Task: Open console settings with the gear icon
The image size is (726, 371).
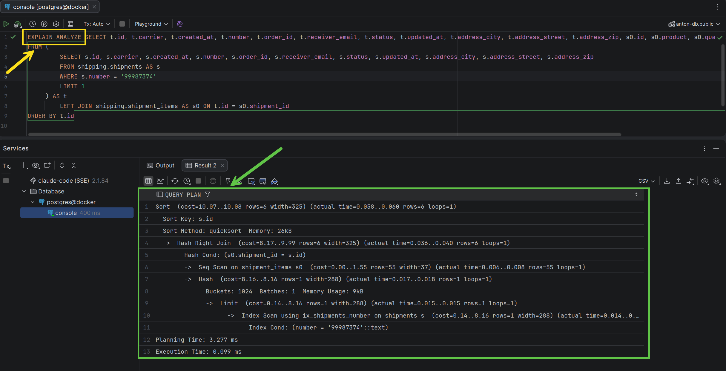Action: [56, 24]
